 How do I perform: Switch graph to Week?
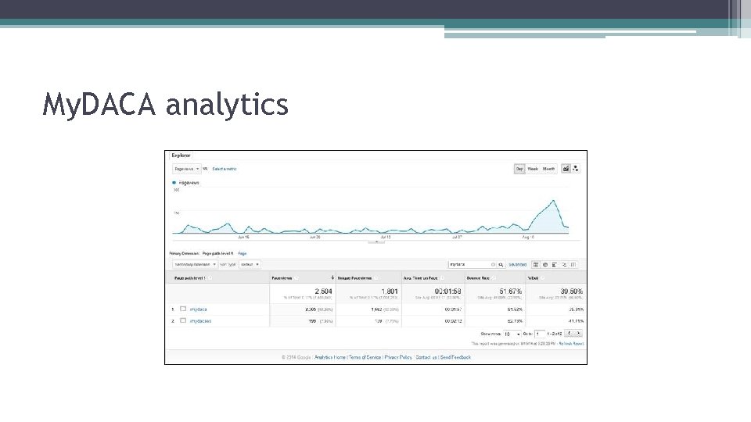[533, 169]
